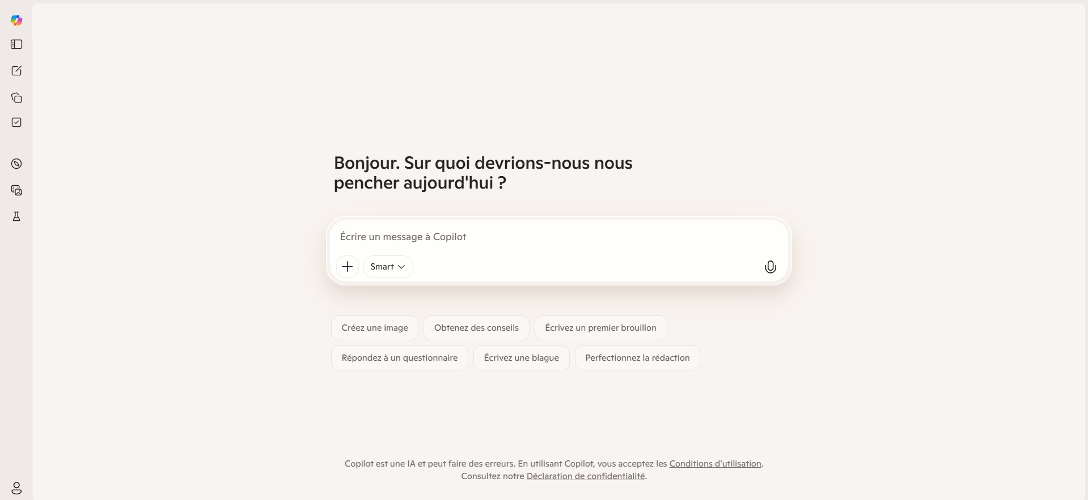
Task: Click Obtenez des conseils
Action: tap(477, 327)
